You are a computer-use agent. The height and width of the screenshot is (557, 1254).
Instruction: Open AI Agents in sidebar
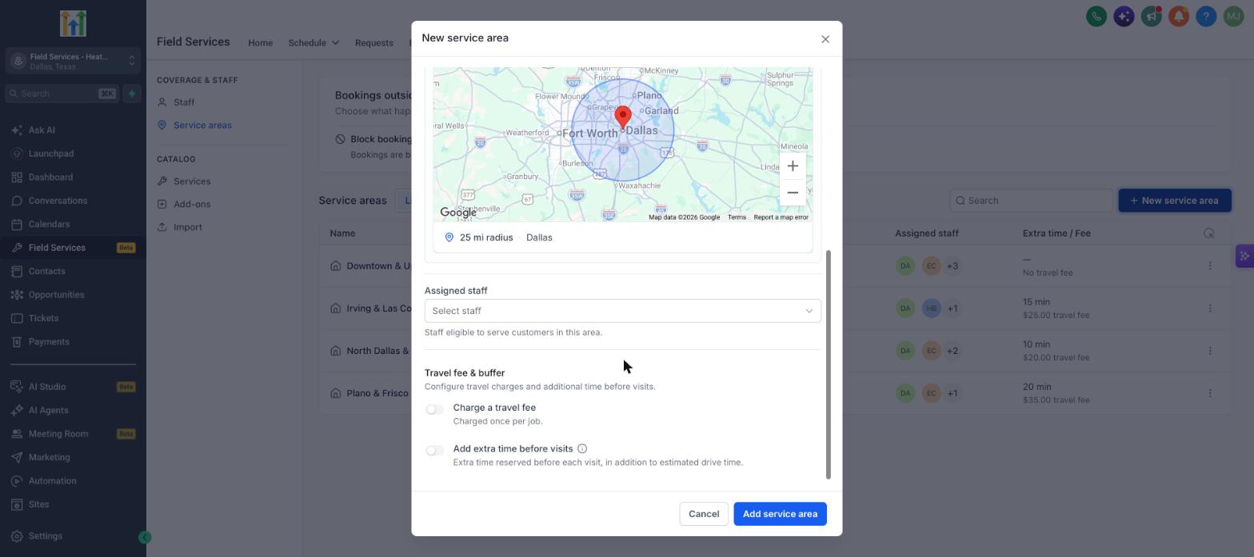[x=48, y=411]
